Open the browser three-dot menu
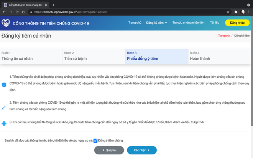The image size is (253, 158). pos(249,12)
